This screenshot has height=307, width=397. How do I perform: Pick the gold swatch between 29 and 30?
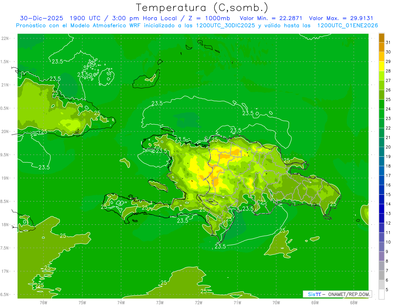(381, 57)
